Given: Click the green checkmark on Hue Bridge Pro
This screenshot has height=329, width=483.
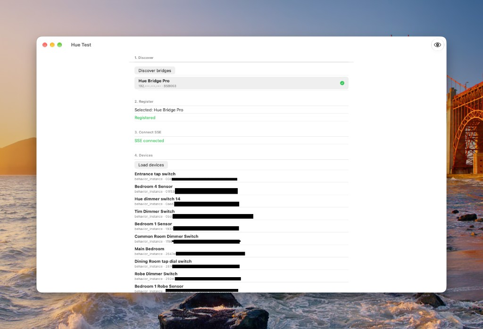Looking at the screenshot, I should coord(342,83).
